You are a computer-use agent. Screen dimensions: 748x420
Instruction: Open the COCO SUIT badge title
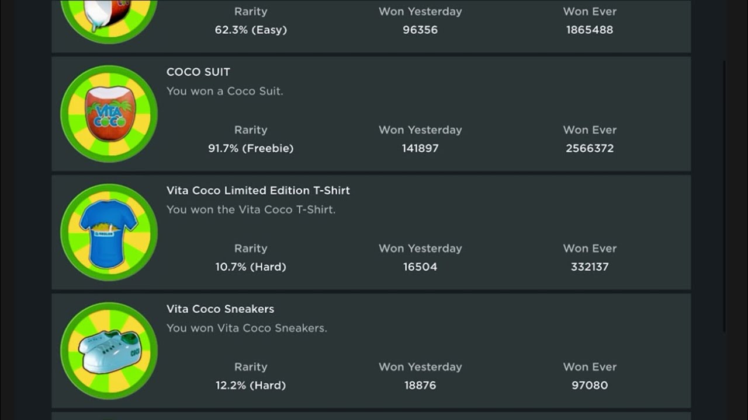point(198,72)
